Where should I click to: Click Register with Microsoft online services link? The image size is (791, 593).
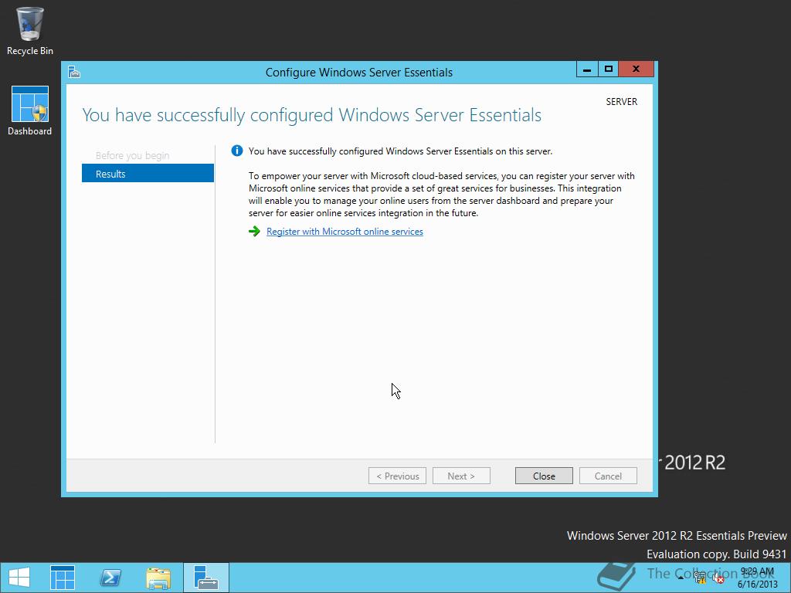coord(345,232)
